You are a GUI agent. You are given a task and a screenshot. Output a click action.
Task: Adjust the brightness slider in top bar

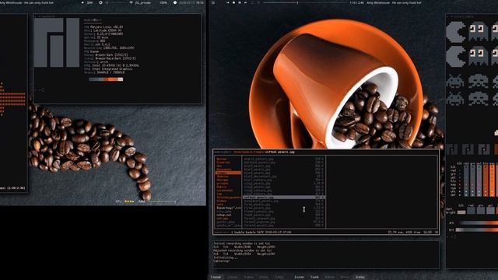pyautogui.click(x=115, y=2)
